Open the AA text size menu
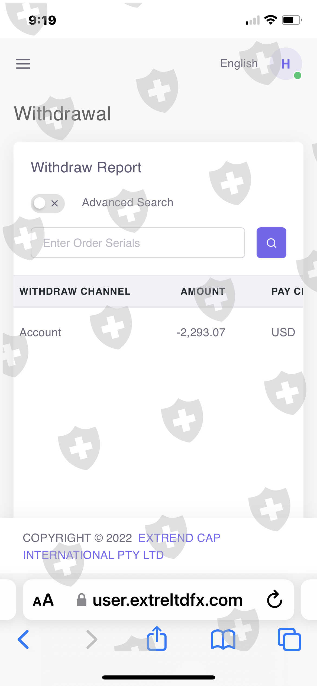This screenshot has height=686, width=317. pos(43,600)
